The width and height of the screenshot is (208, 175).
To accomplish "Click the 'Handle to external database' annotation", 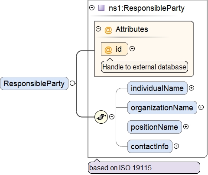I will tap(144, 67).
